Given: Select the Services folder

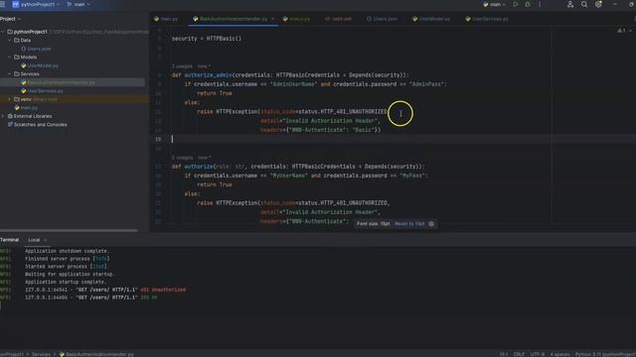Looking at the screenshot, I should (30, 74).
